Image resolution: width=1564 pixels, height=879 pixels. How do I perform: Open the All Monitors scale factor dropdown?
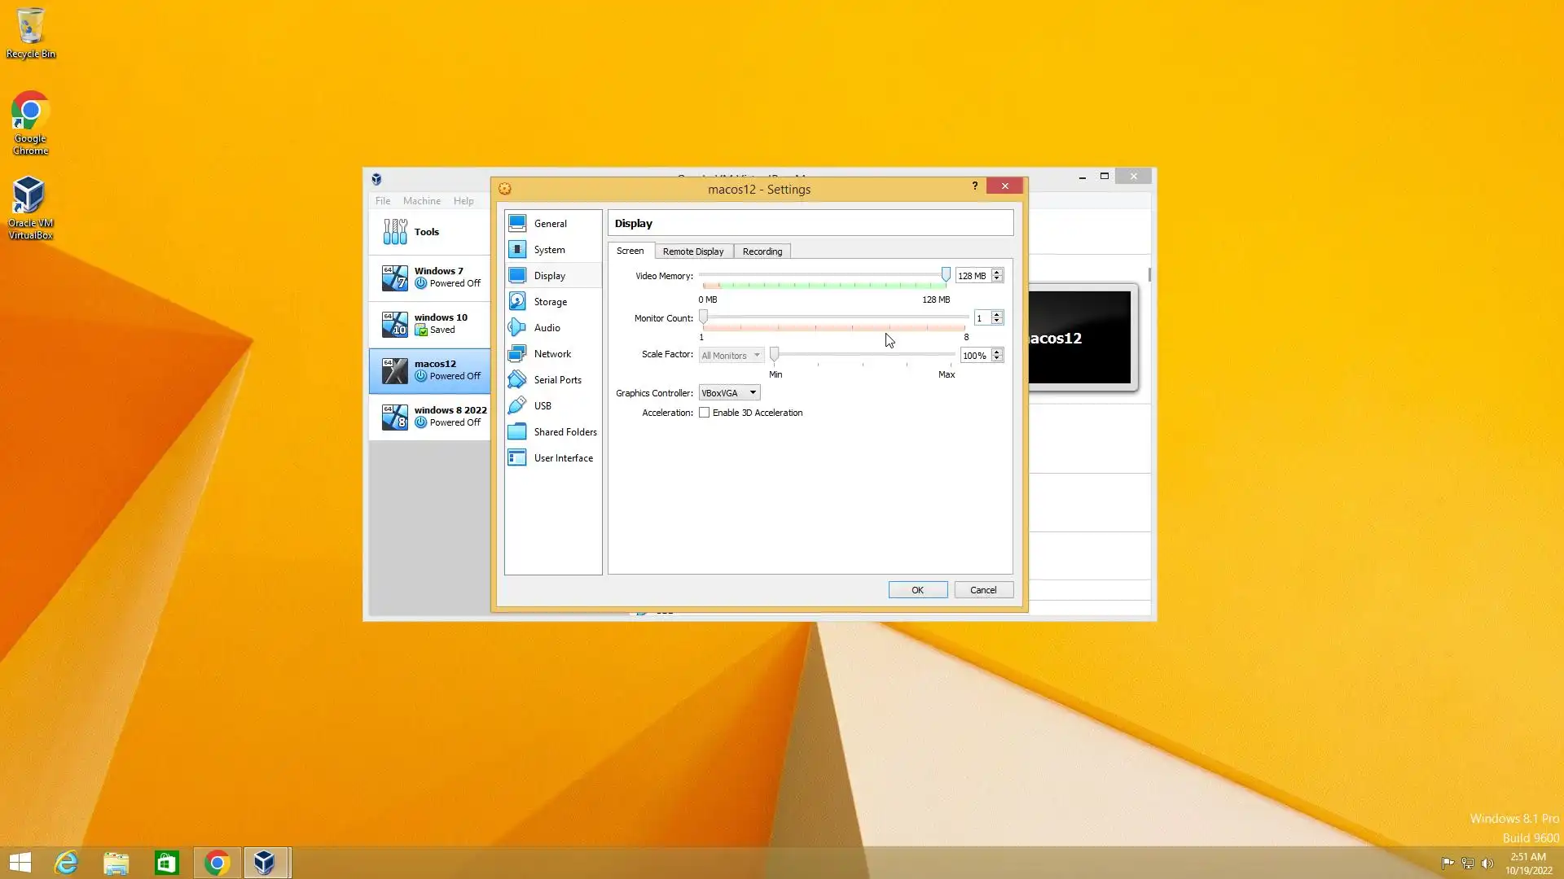point(731,356)
